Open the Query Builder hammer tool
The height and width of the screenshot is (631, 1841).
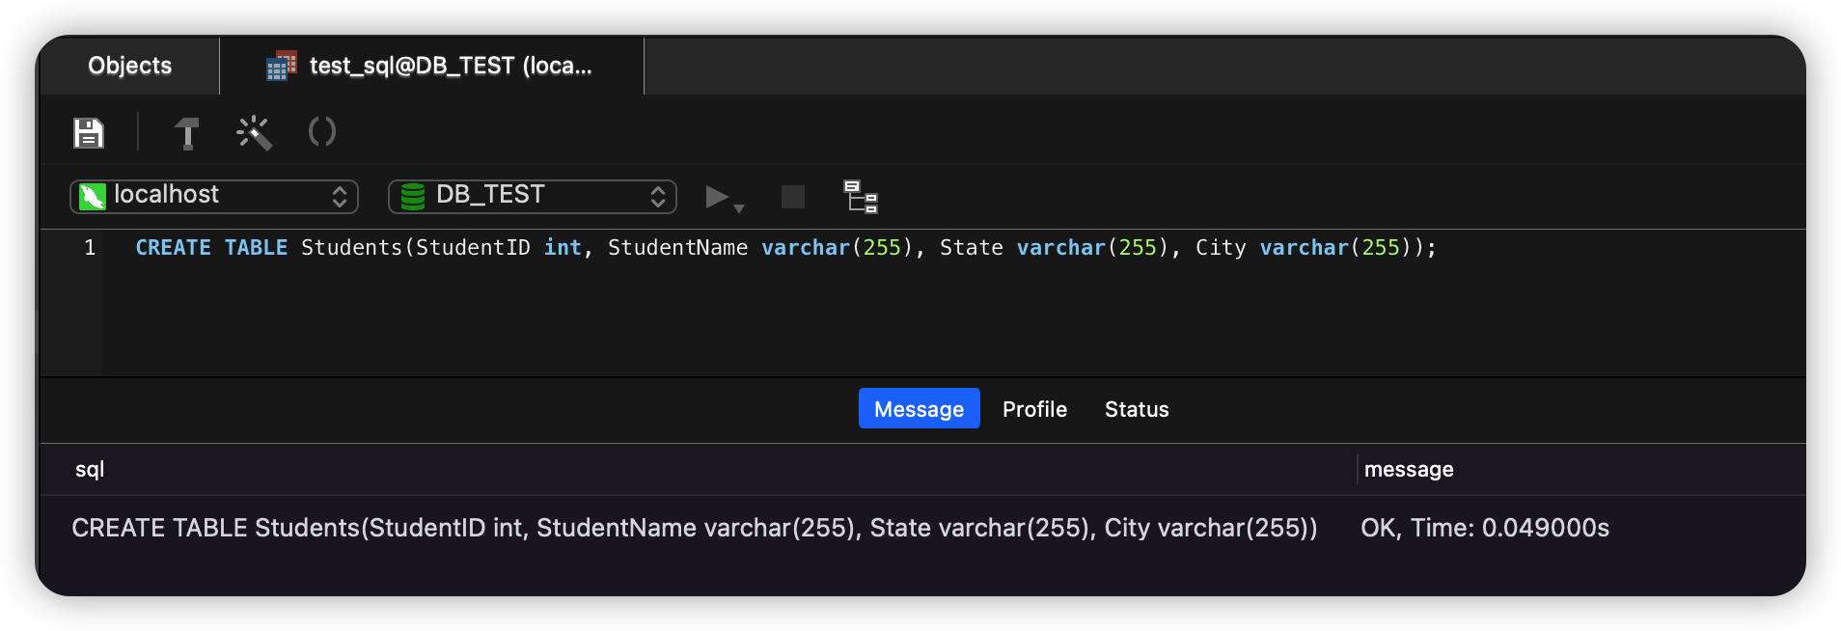tap(186, 132)
